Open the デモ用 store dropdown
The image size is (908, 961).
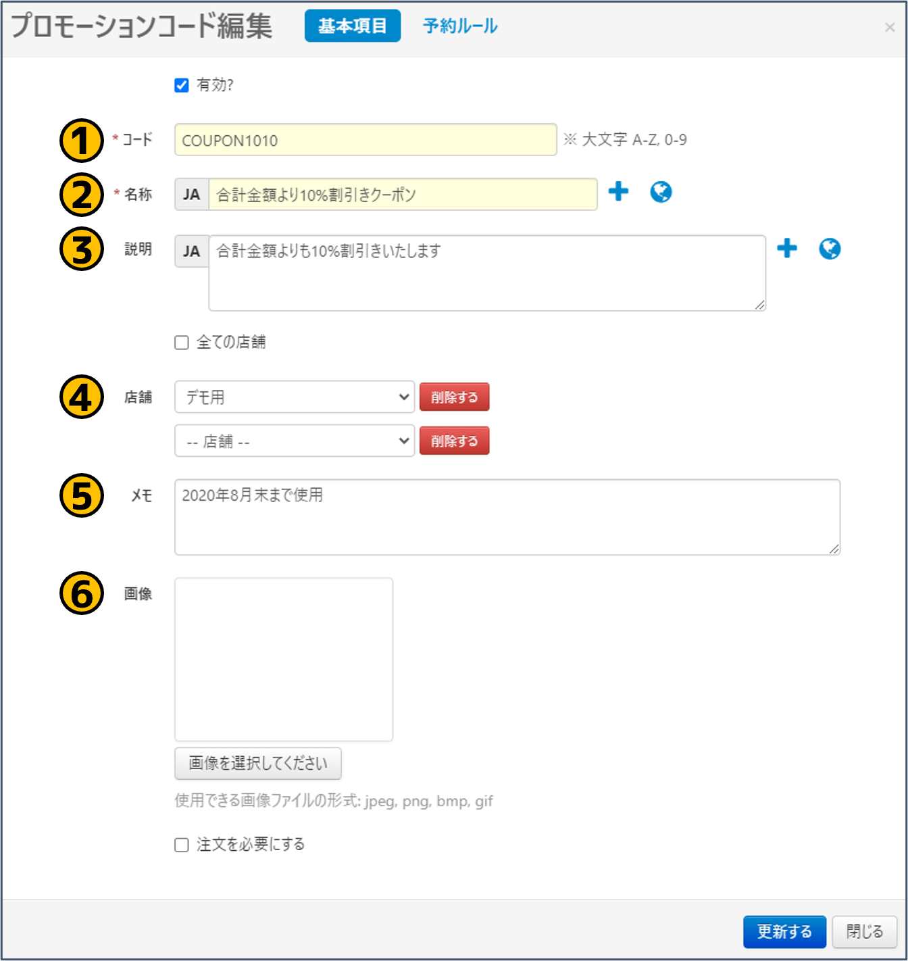295,397
